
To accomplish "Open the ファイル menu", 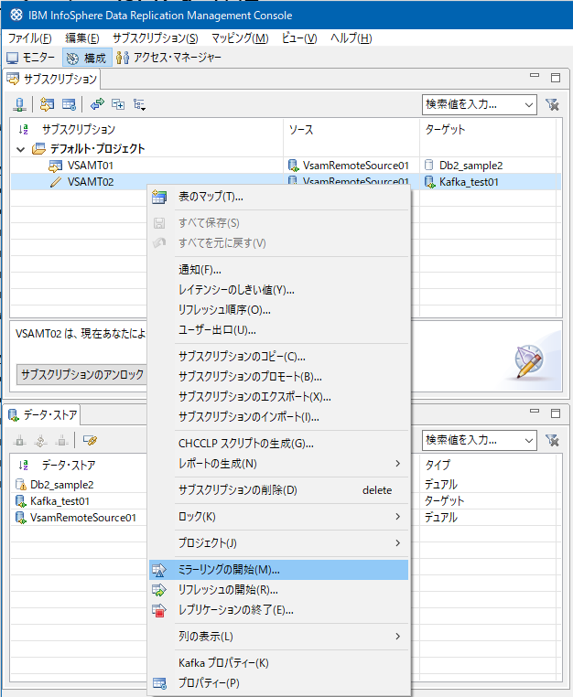I will [30, 38].
